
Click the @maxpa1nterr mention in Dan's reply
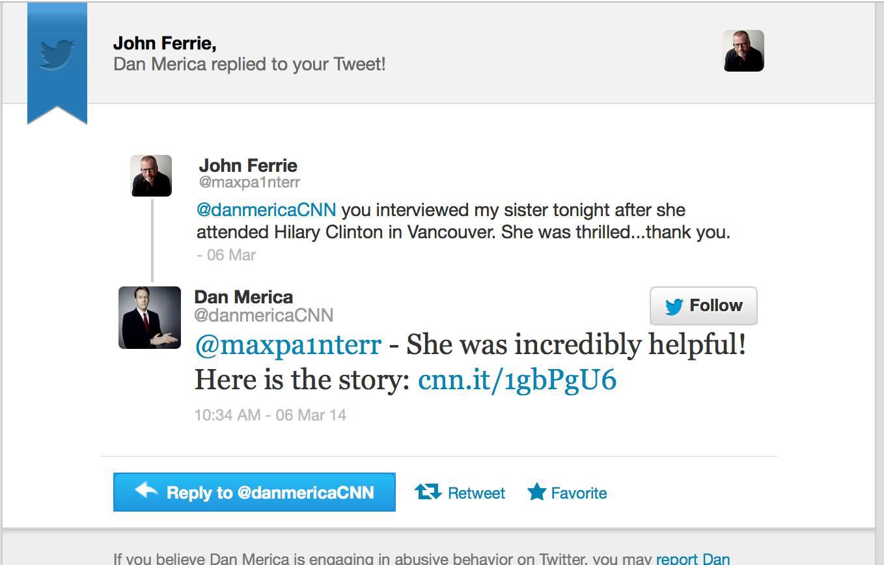coord(288,344)
